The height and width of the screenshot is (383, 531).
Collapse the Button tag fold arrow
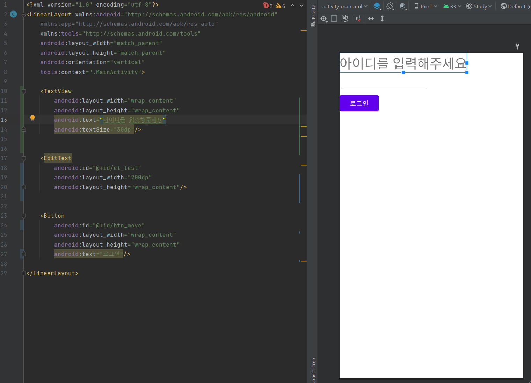[24, 216]
